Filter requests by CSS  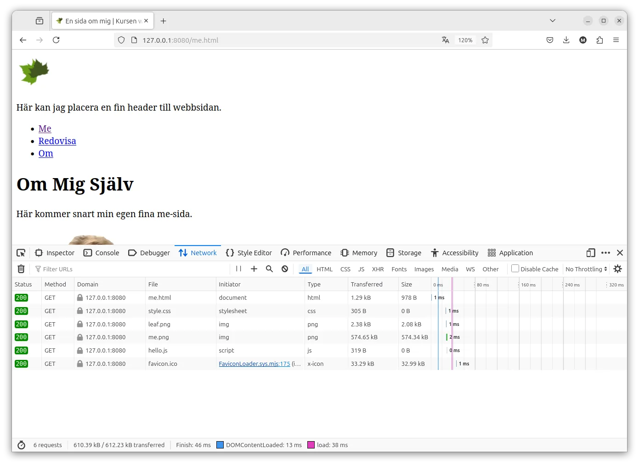345,269
